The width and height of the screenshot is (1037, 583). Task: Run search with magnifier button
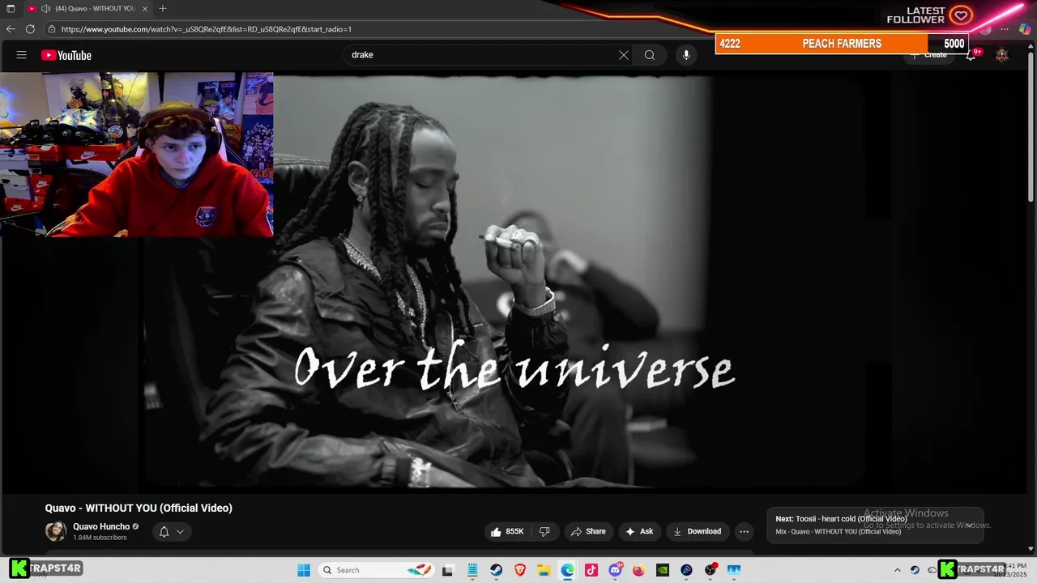650,55
